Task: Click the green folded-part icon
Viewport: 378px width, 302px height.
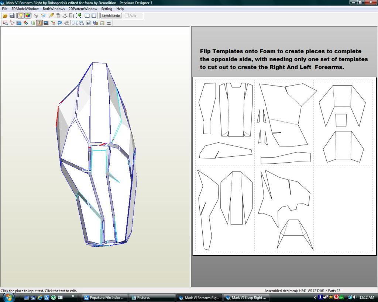Action: (32, 23)
